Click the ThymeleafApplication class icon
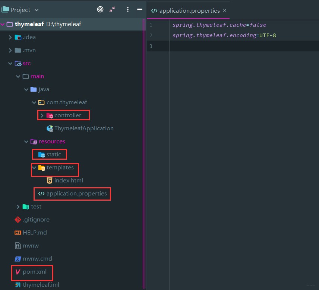Viewport: 319px width, 290px height. coord(50,128)
